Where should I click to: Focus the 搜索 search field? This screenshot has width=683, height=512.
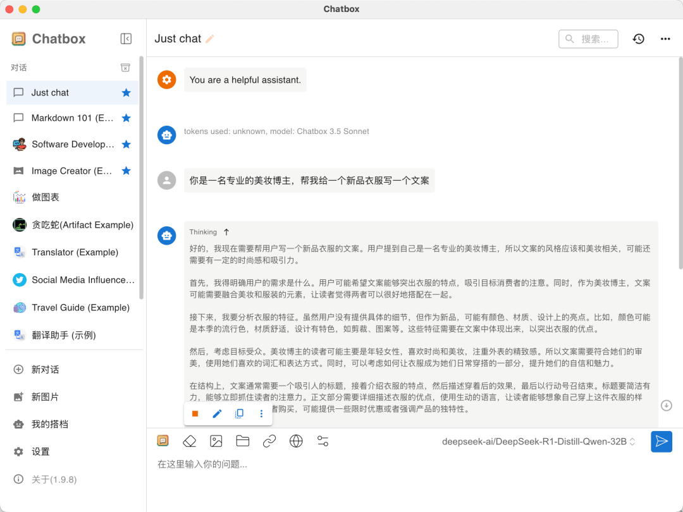[588, 39]
